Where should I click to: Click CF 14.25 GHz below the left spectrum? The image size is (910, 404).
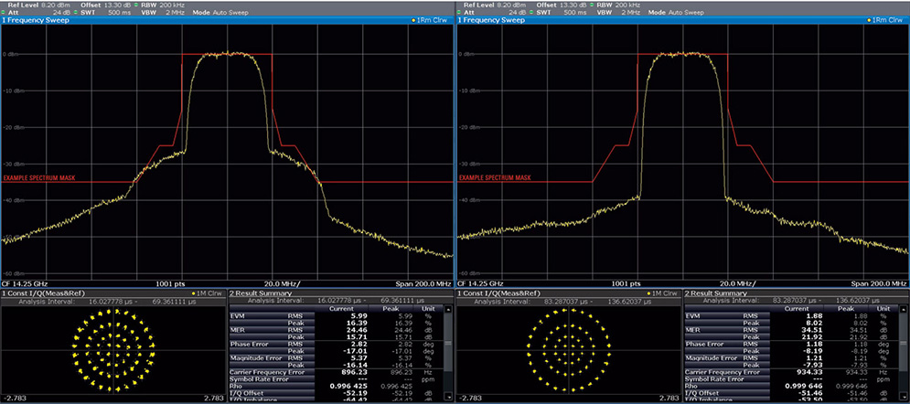(x=26, y=283)
